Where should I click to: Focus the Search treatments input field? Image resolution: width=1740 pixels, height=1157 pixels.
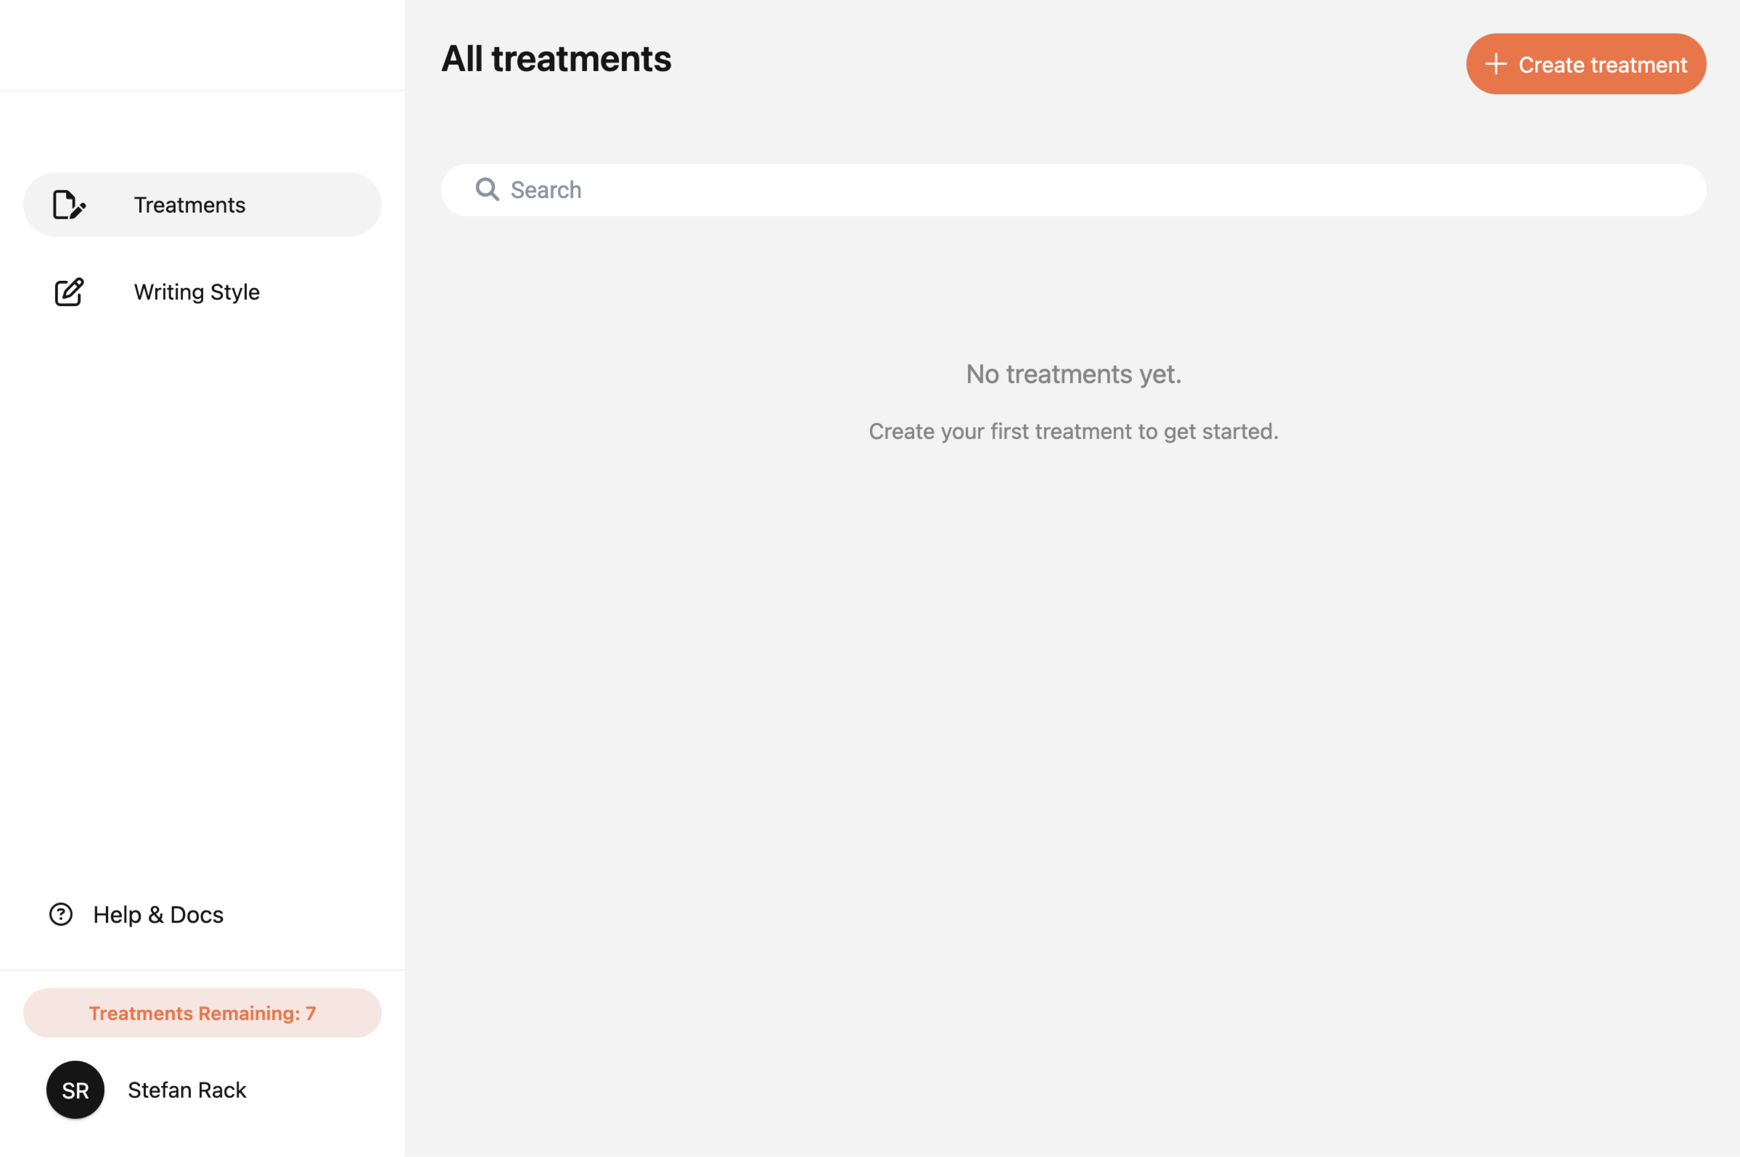(1107, 190)
